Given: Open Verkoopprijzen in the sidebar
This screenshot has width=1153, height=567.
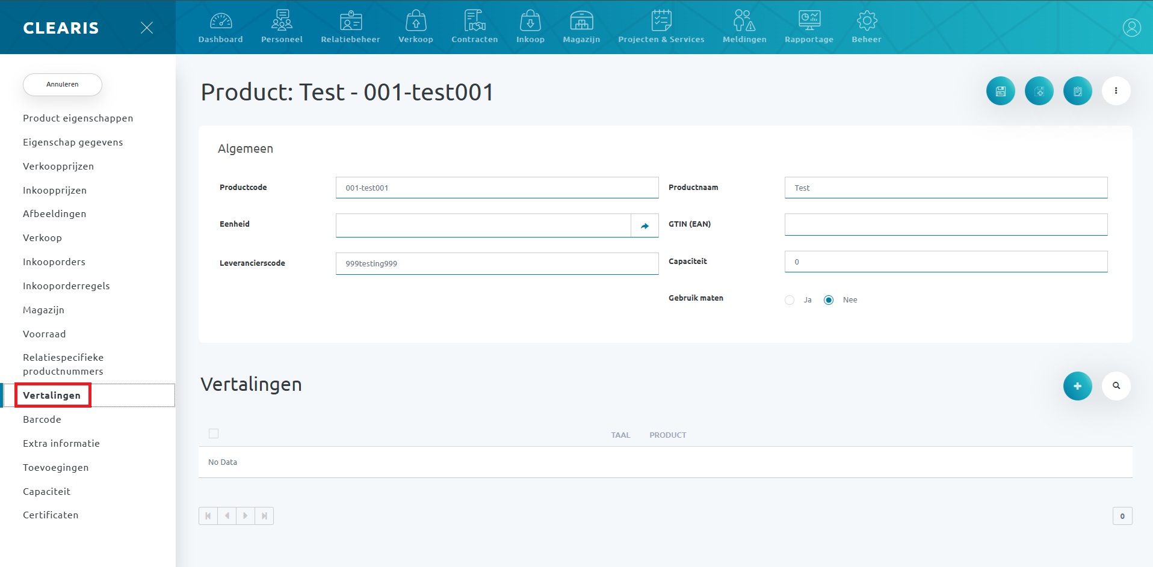Looking at the screenshot, I should pyautogui.click(x=58, y=167).
